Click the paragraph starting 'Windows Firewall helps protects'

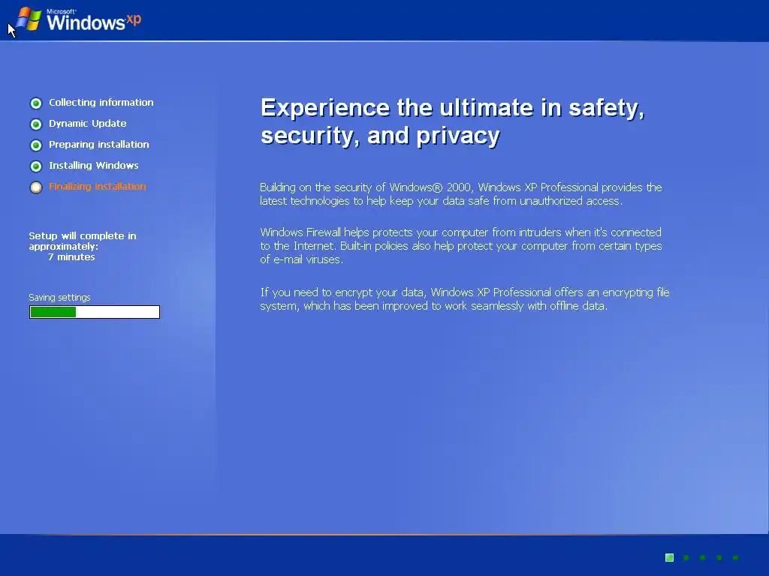pyautogui.click(x=461, y=246)
